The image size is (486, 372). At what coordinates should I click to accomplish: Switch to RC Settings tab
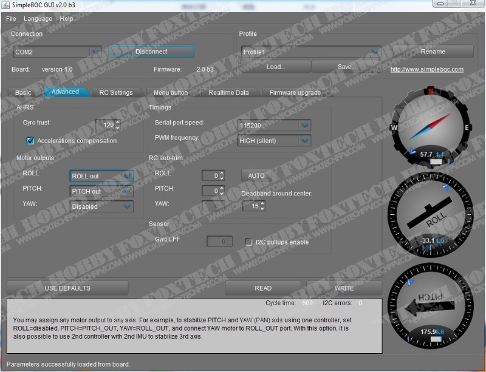coord(116,92)
